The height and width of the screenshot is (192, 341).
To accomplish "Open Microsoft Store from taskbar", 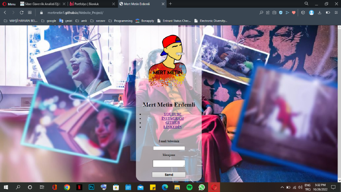I will tap(116, 187).
